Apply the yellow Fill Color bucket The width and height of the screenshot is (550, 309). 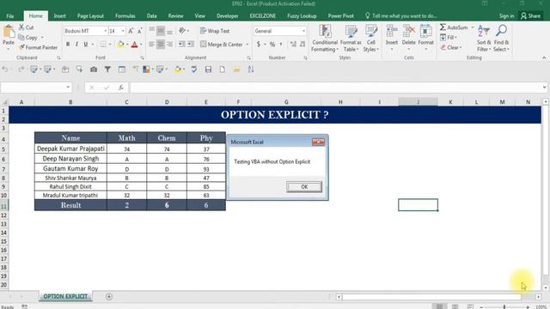120,45
